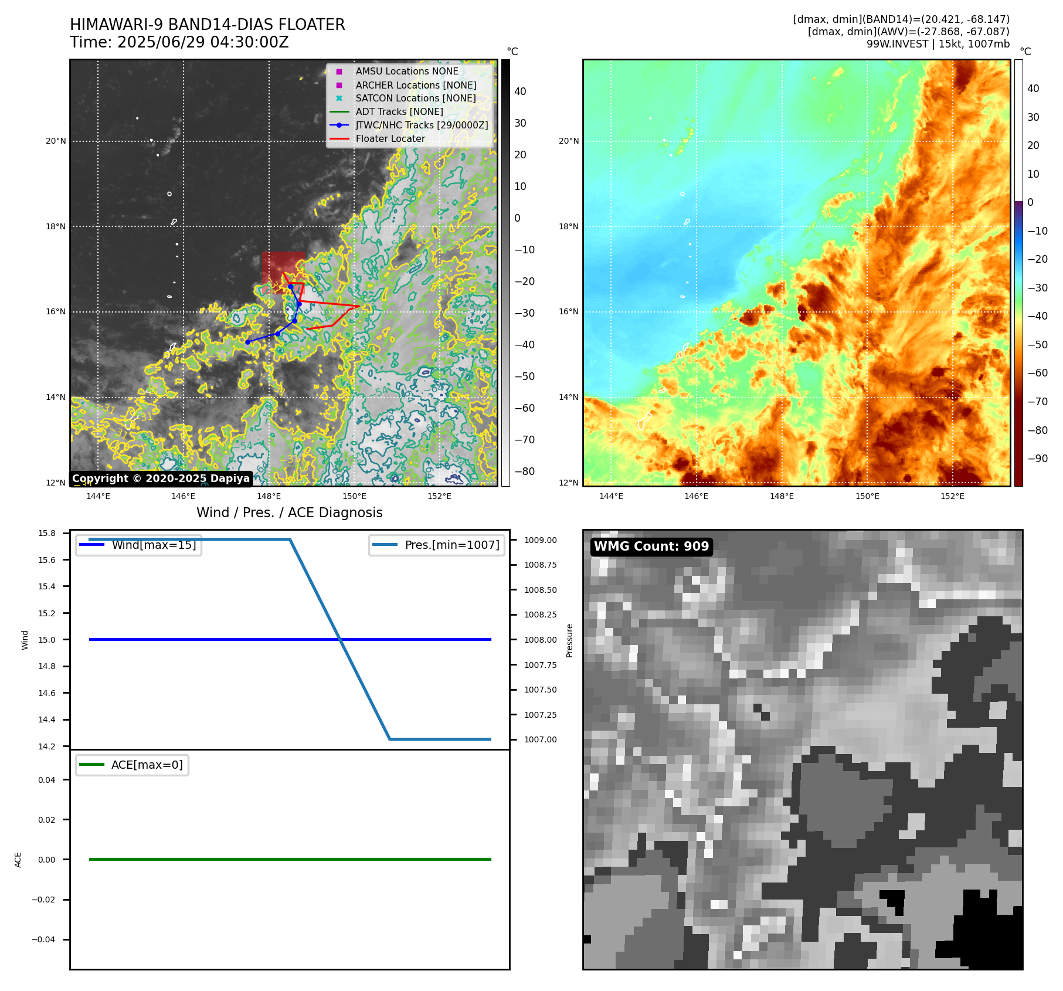Screen dimensions: 1063x991
Task: Click the '[dmax, dmin](BAND14)=(20.421, -68.147)' text
Action: pos(901,19)
